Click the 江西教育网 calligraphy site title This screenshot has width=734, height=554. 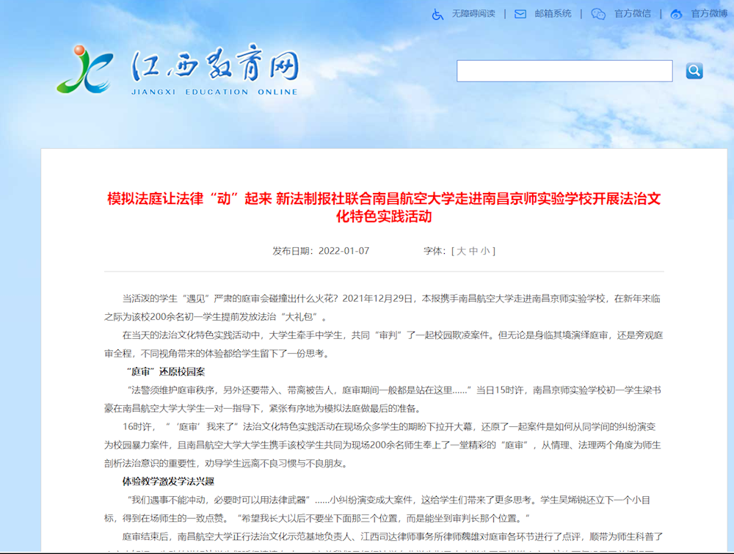pyautogui.click(x=214, y=68)
